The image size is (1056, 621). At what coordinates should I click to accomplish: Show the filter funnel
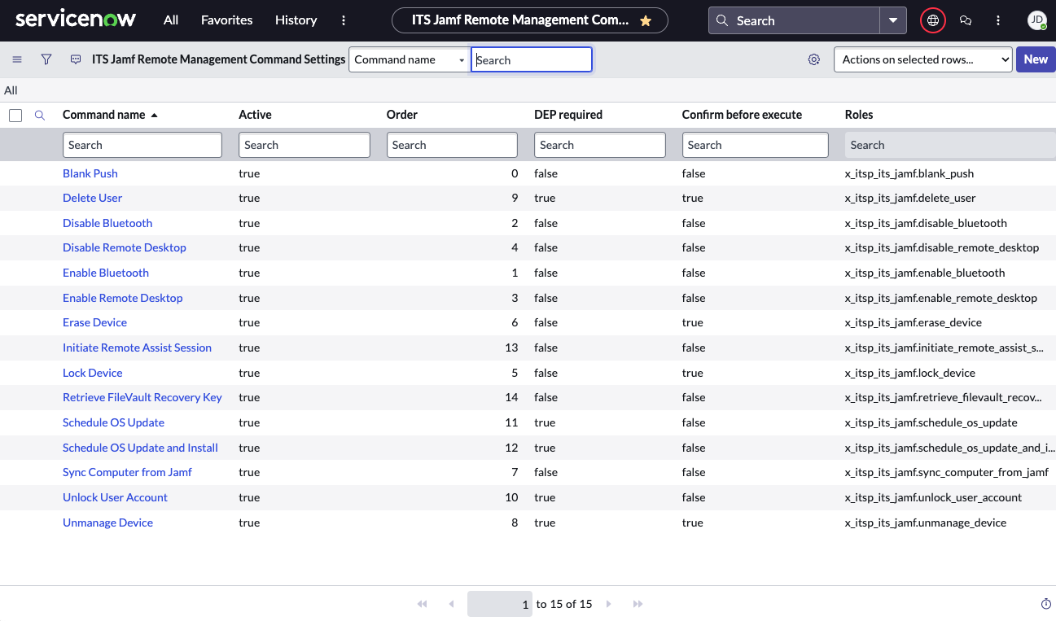tap(46, 59)
